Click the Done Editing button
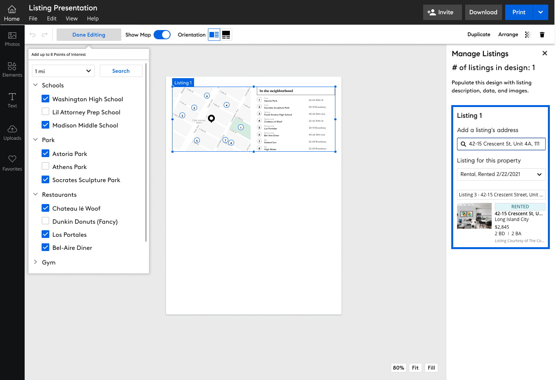The height and width of the screenshot is (380, 556). click(89, 35)
